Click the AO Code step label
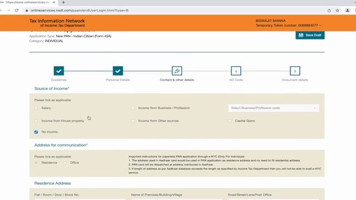Viewport: 356px width, 200px height. (x=236, y=80)
